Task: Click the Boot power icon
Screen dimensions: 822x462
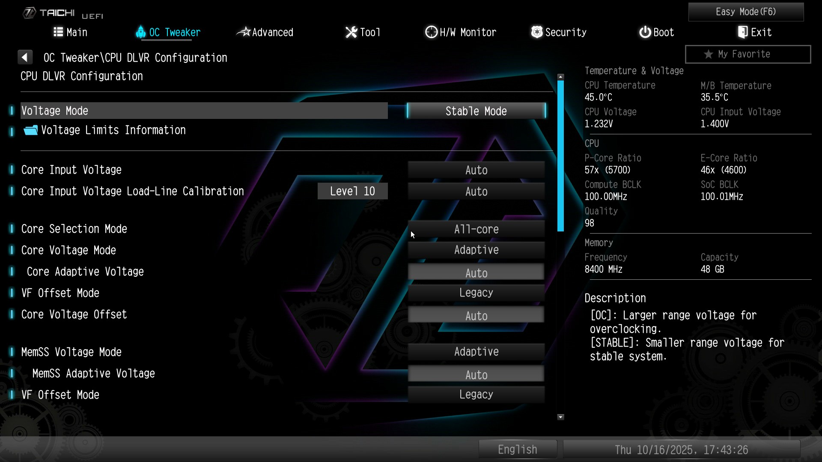Action: pos(645,32)
